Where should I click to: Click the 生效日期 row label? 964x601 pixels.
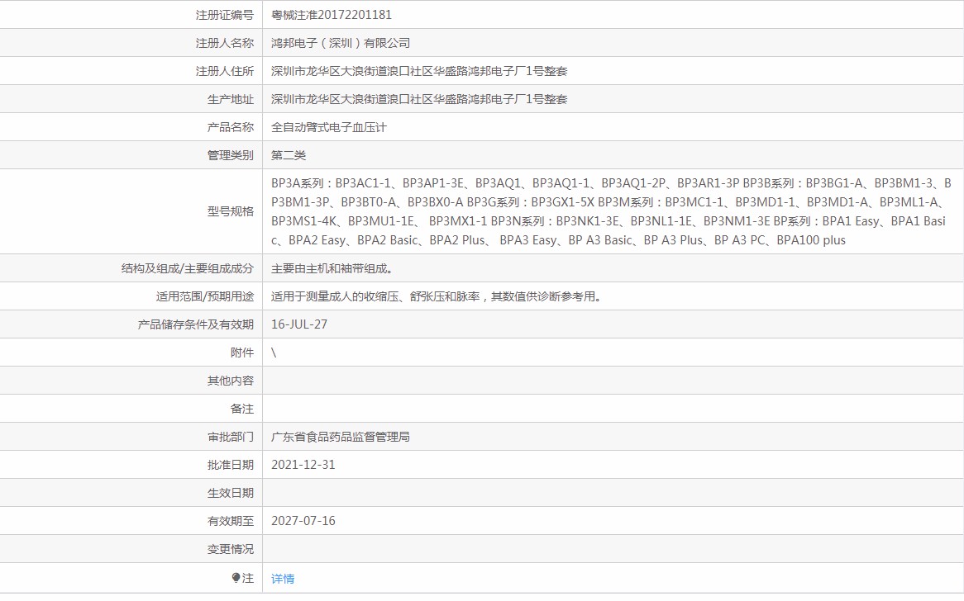click(231, 493)
